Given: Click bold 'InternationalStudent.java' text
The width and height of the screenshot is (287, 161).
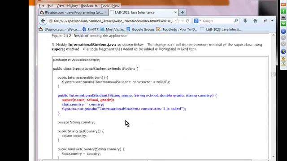Looking at the screenshot, I should click(92, 45).
